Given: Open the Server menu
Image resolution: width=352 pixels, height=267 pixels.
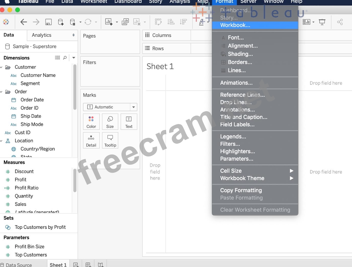Looking at the screenshot, I should (248, 2).
